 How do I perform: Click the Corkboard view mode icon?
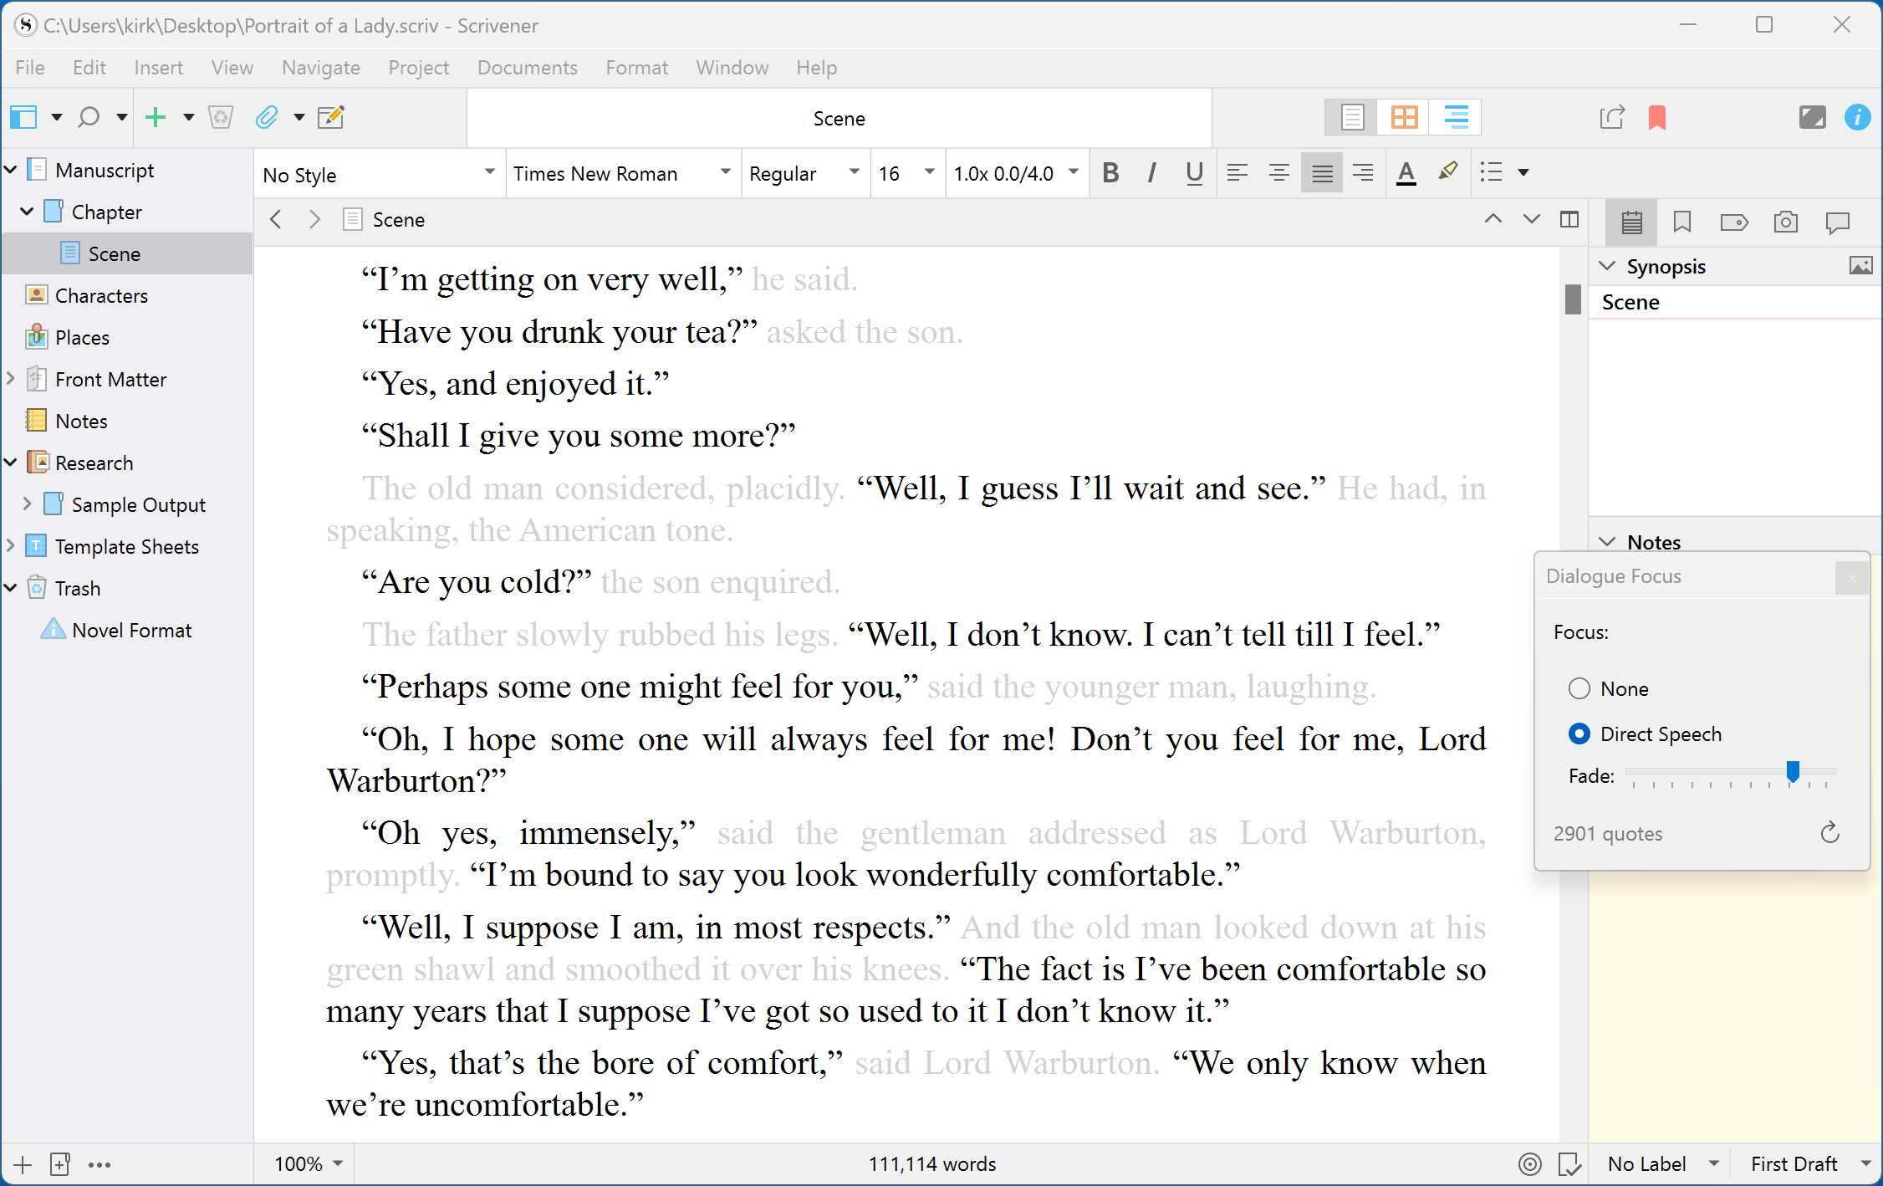pyautogui.click(x=1404, y=118)
